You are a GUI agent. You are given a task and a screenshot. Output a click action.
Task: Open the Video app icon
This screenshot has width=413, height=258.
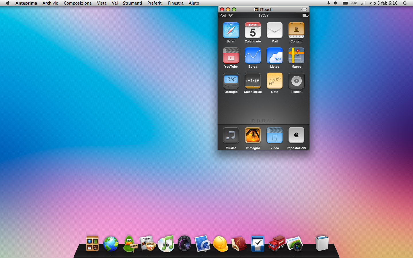click(274, 135)
